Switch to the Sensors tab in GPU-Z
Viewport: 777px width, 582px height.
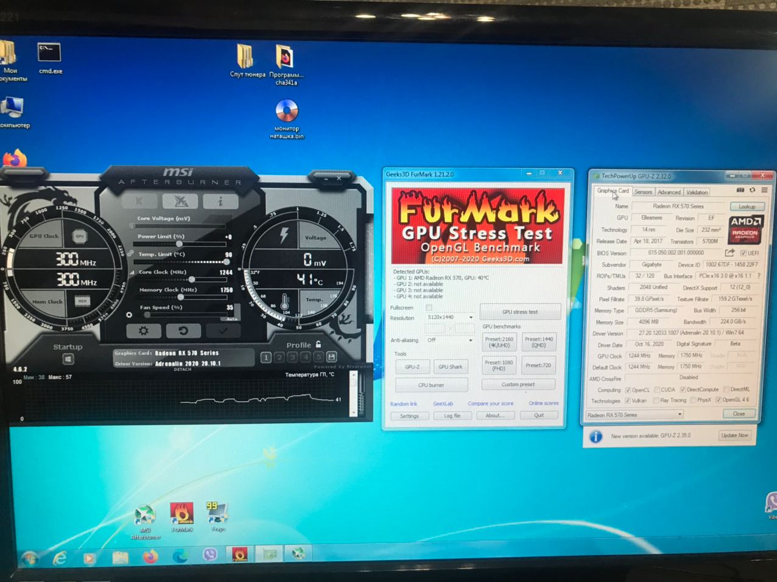[643, 192]
